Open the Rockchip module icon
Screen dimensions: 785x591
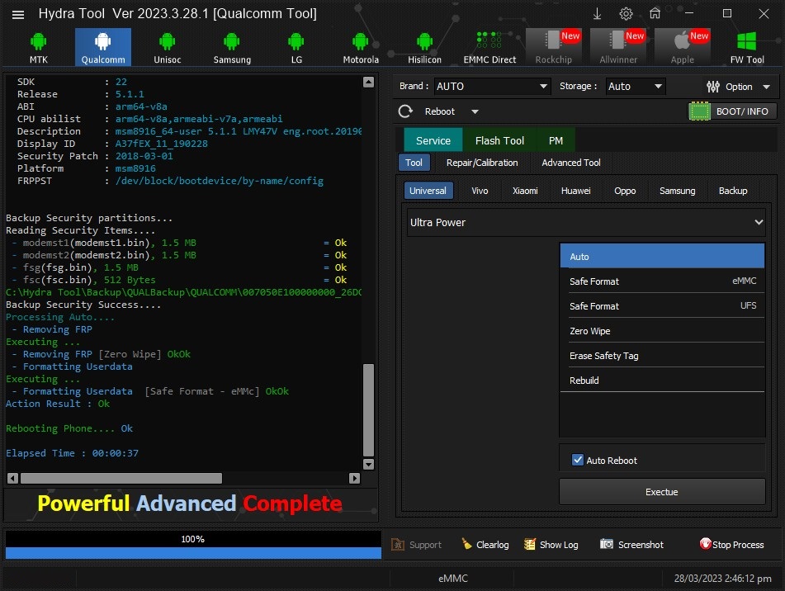[x=553, y=40]
